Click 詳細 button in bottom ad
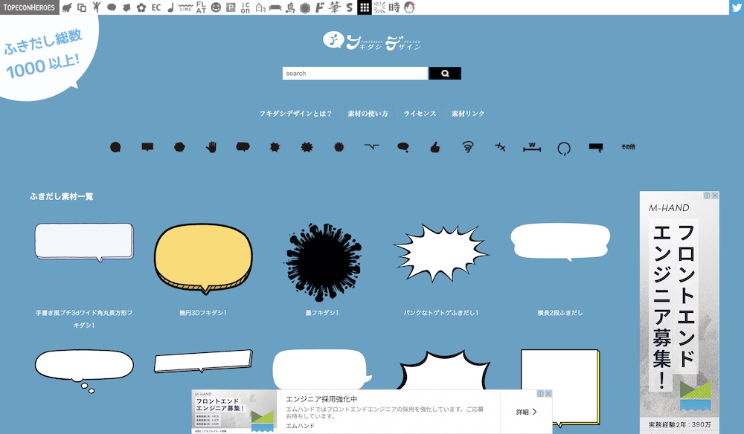Image resolution: width=744 pixels, height=434 pixels. tap(526, 412)
